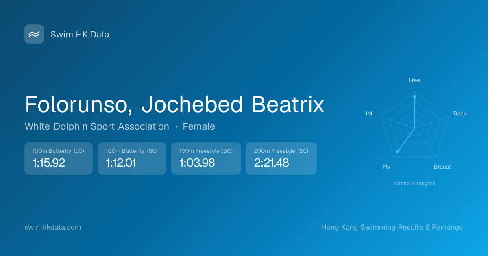
Task: Click the Breast label on radar chart
Action: 442,167
